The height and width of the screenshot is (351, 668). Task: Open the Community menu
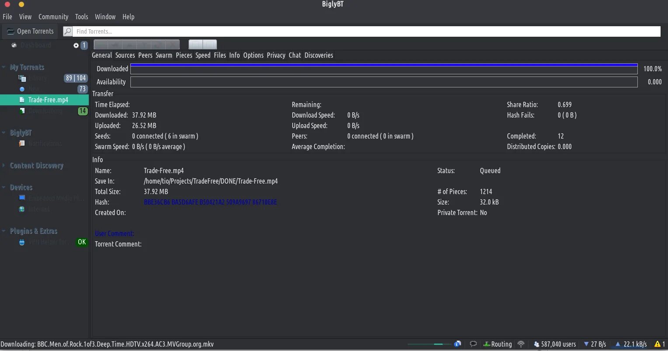coord(53,17)
